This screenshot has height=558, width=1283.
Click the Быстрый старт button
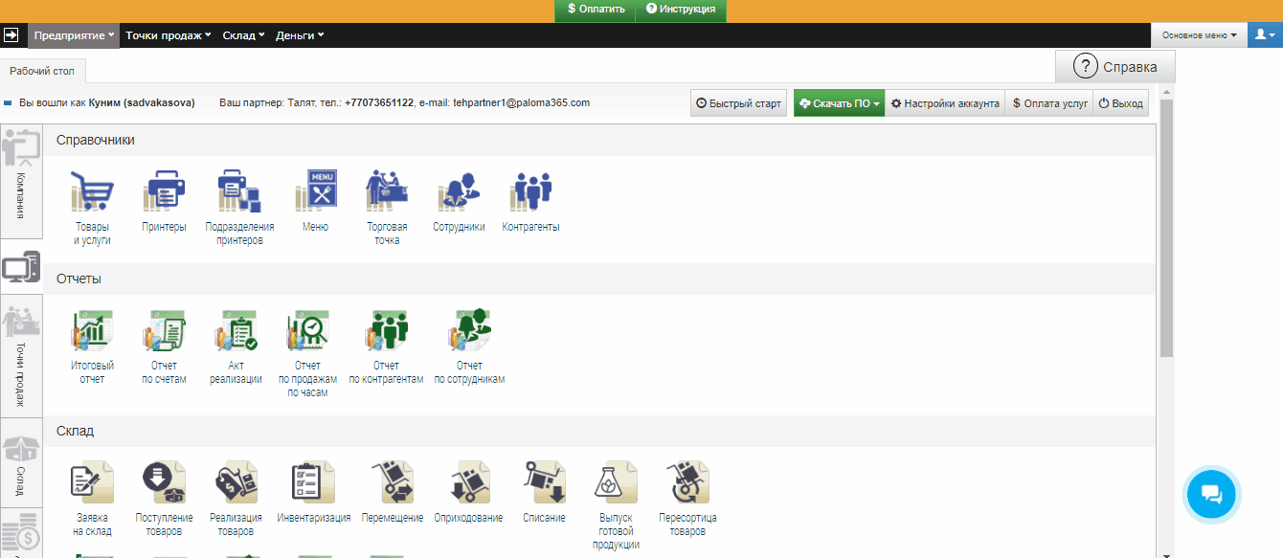coord(738,103)
